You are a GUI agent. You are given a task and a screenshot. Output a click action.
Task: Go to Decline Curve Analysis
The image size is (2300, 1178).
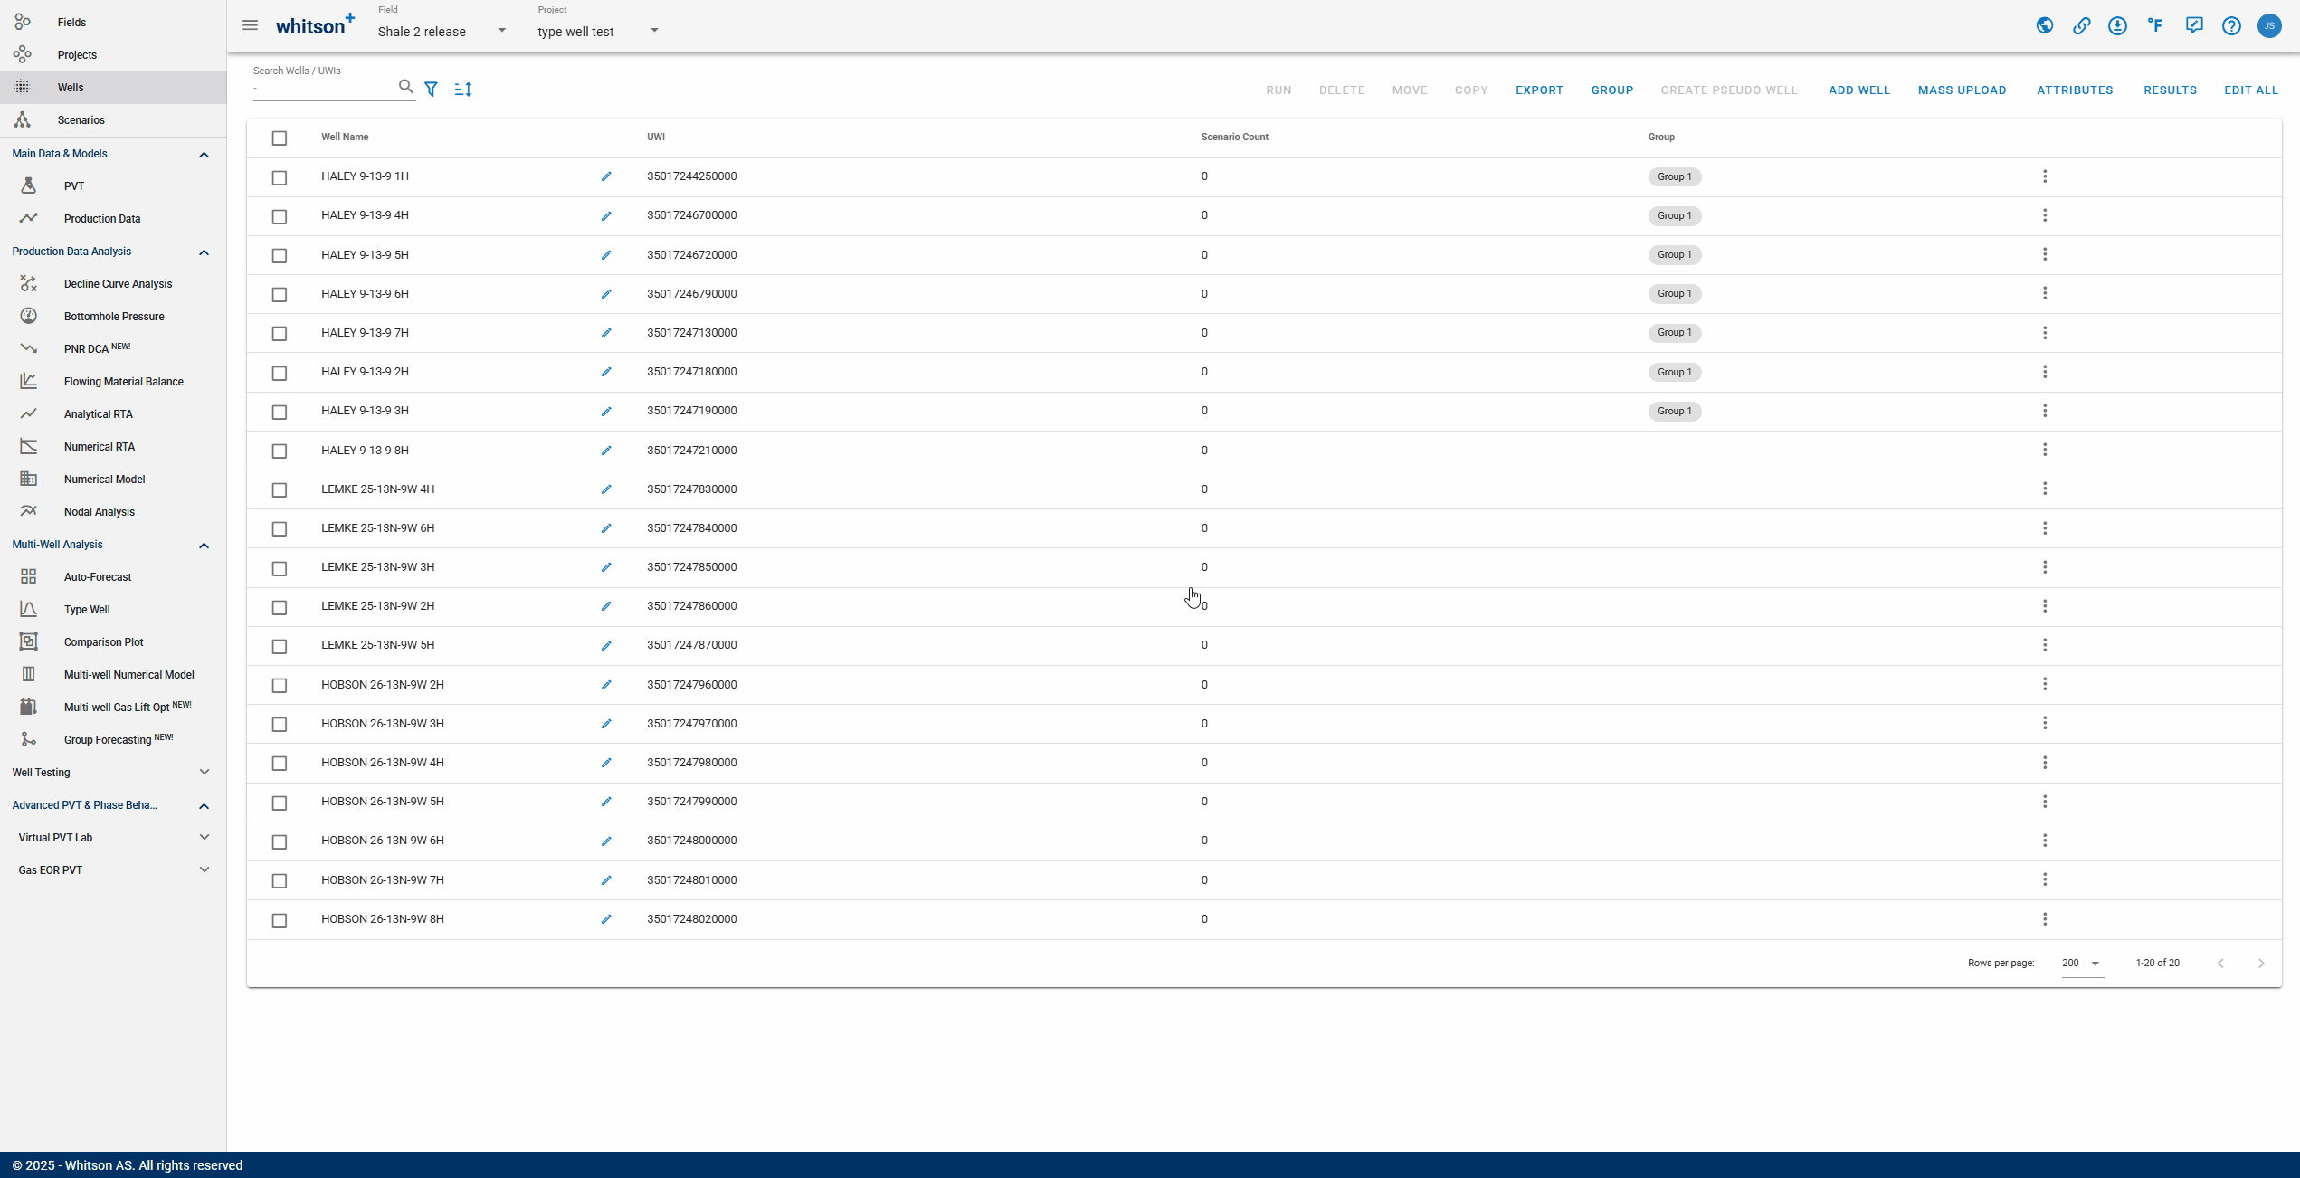click(118, 284)
